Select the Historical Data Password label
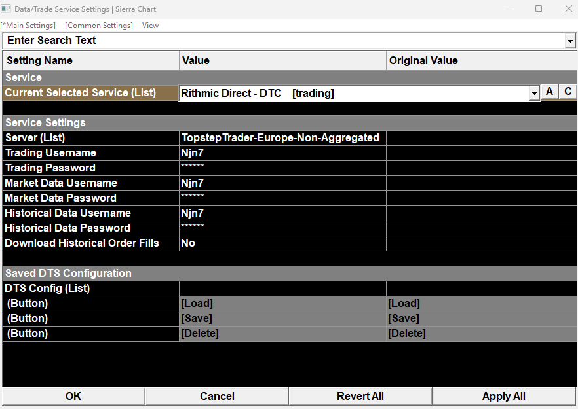Image resolution: width=578 pixels, height=409 pixels. click(x=90, y=228)
